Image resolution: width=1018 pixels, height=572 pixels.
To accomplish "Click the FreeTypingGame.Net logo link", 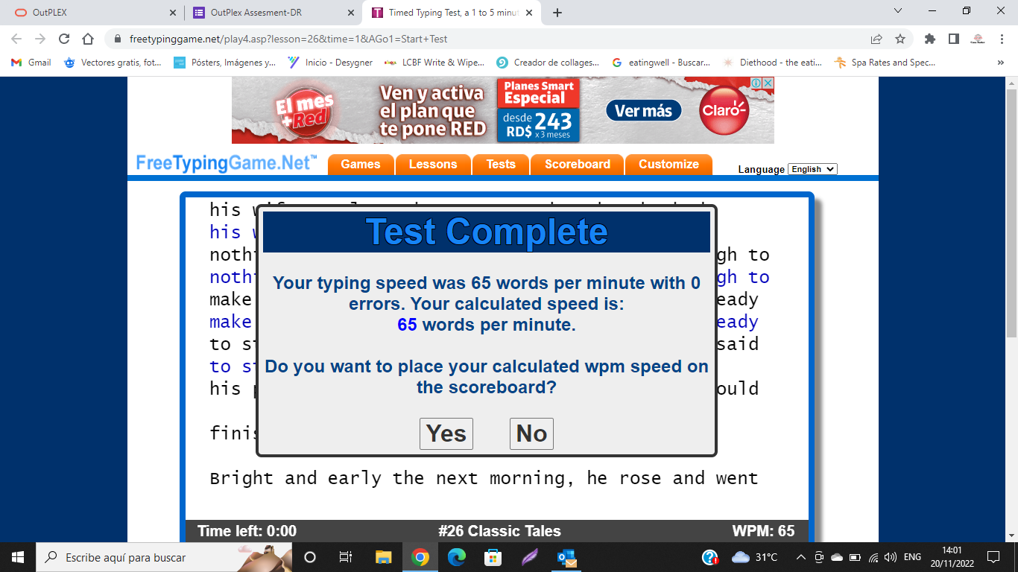I will pos(227,163).
